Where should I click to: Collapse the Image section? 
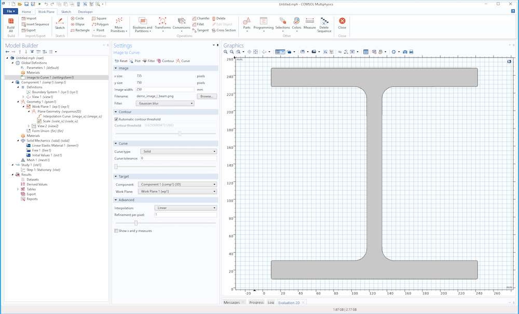point(116,68)
